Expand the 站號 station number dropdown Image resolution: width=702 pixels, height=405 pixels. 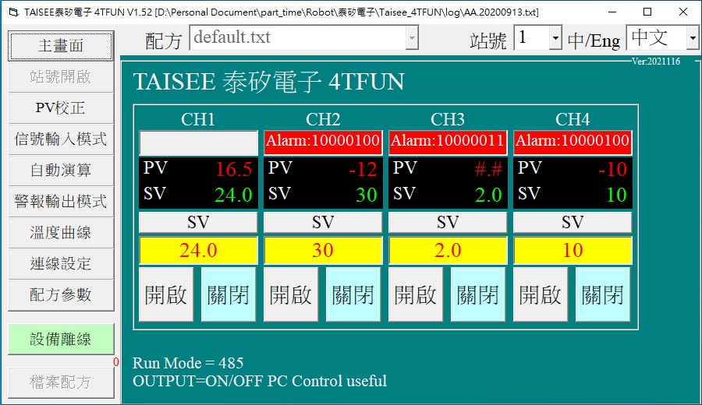pos(555,38)
